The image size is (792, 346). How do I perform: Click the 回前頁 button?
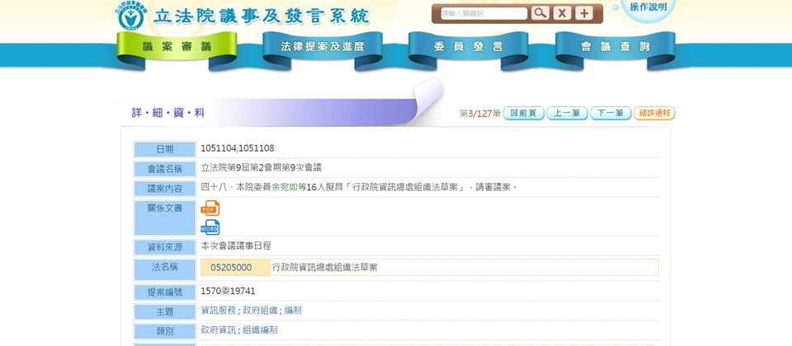pos(523,114)
